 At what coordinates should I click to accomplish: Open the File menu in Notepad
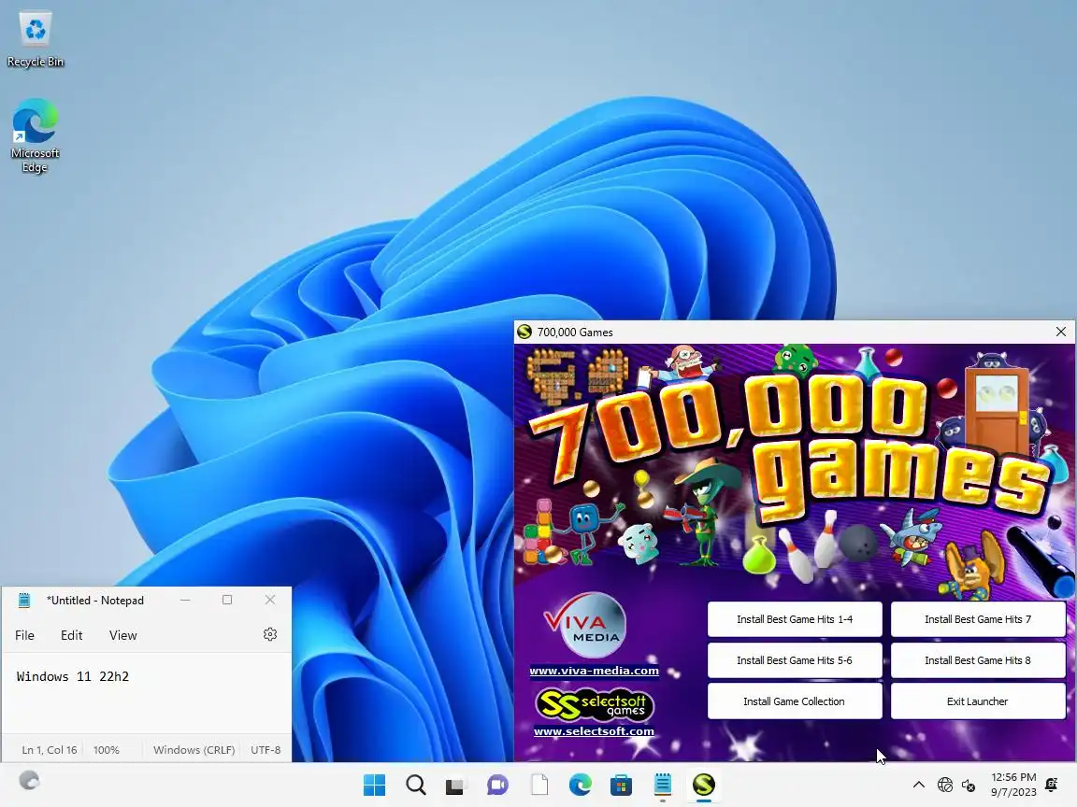point(24,635)
